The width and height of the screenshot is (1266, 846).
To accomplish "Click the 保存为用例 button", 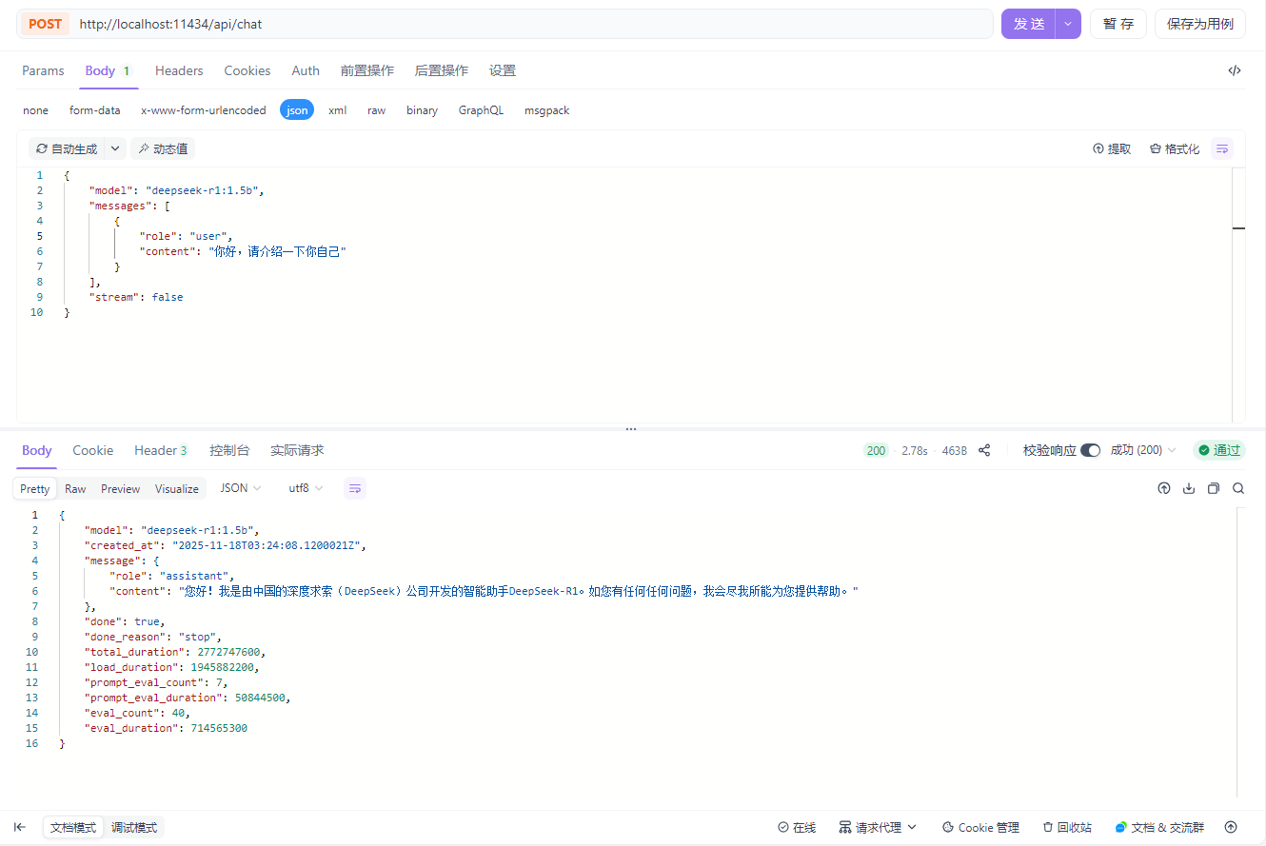I will [1200, 23].
